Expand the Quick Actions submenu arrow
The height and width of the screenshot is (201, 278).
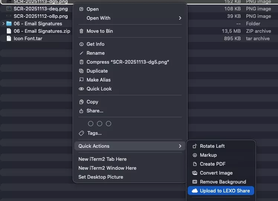tap(180, 146)
